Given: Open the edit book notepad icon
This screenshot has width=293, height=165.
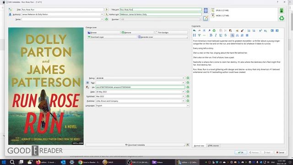Looking at the screenshot, I should pyautogui.click(x=206, y=18).
